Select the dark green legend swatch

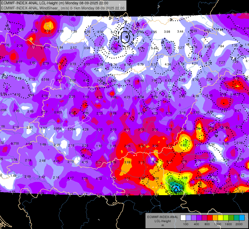[231, 218]
